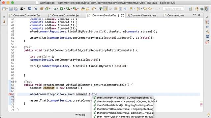
Task: Click the New Java Class icon
Action: [47, 9]
